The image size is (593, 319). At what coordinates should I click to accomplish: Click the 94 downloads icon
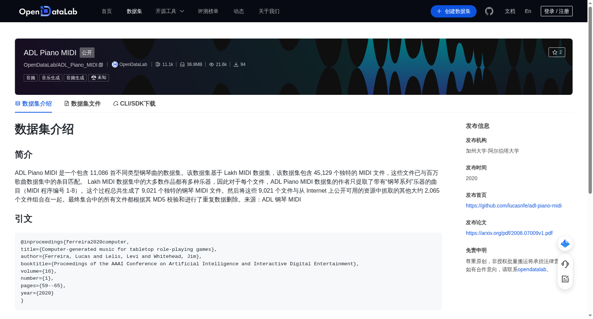236,64
